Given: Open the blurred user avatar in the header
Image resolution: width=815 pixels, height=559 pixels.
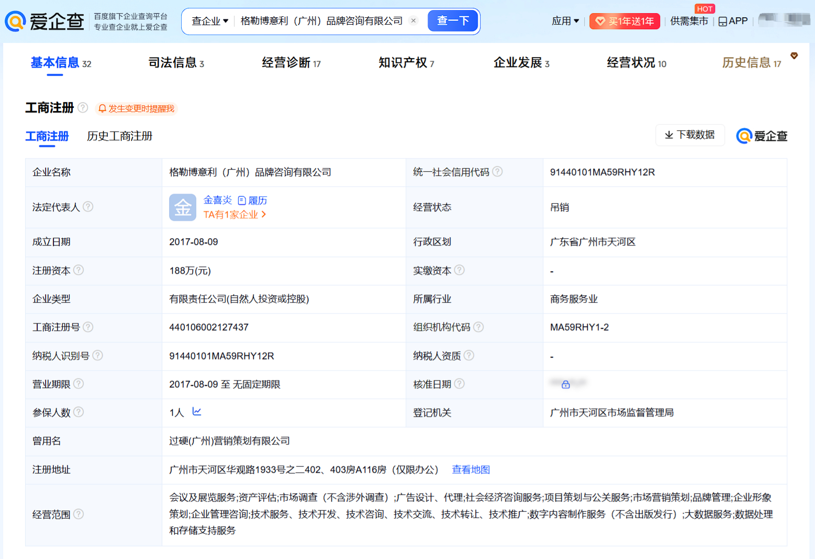Looking at the screenshot, I should click(x=784, y=20).
